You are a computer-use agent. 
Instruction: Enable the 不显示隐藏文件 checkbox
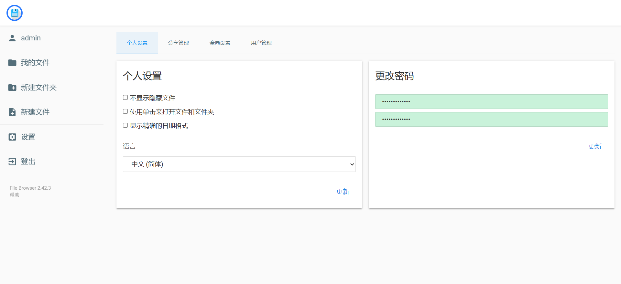125,98
